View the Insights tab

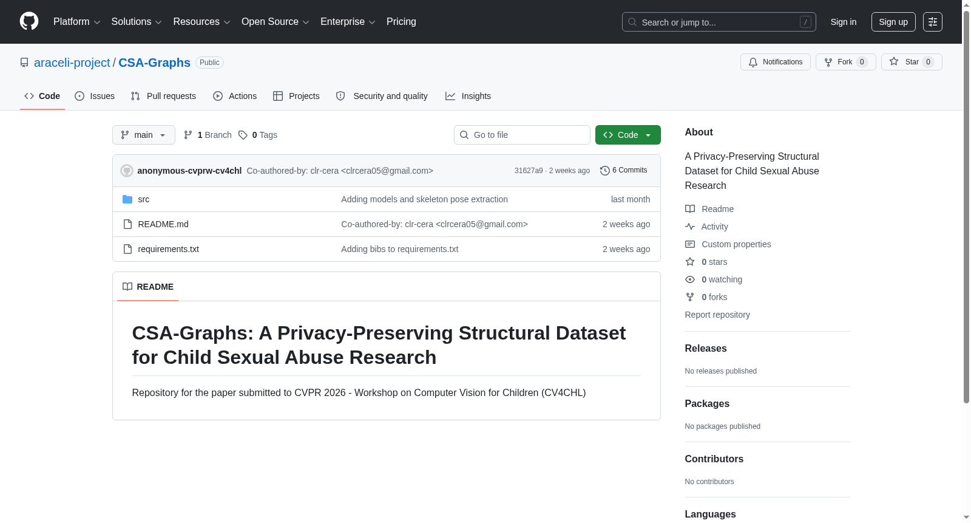point(468,96)
